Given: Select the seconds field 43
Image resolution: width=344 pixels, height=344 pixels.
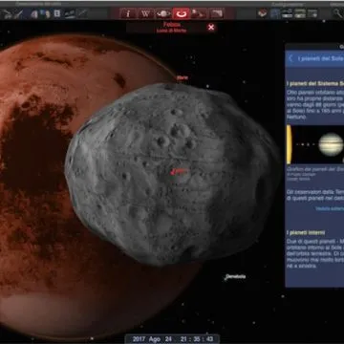Looking at the screenshot, I should tap(209, 339).
